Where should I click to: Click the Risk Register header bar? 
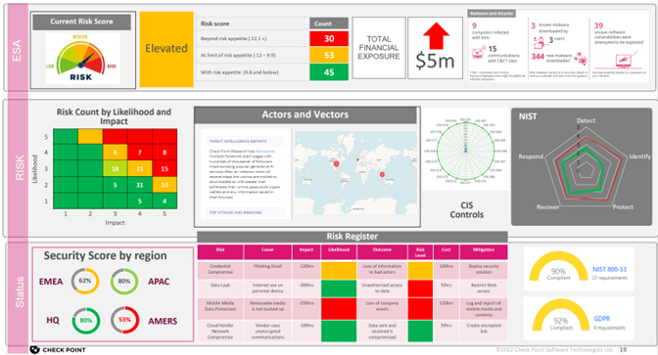click(x=352, y=237)
